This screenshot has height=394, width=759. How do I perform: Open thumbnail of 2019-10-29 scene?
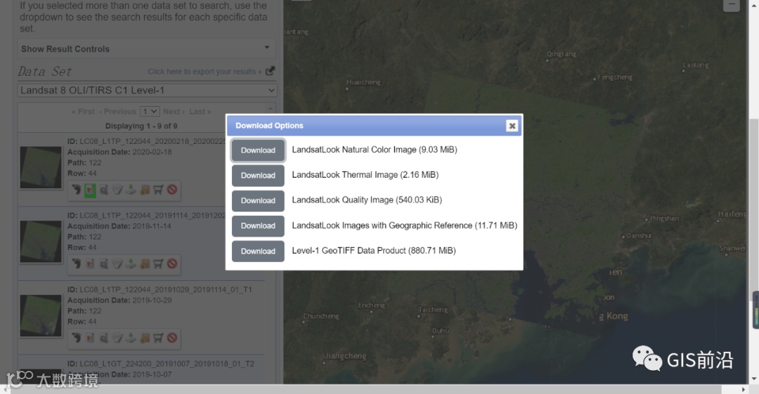coord(41,315)
